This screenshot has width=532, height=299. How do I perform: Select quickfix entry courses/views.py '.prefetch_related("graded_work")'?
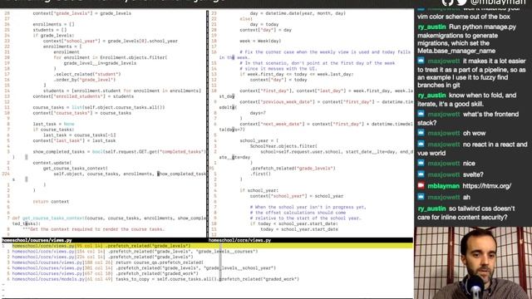click(x=106, y=273)
